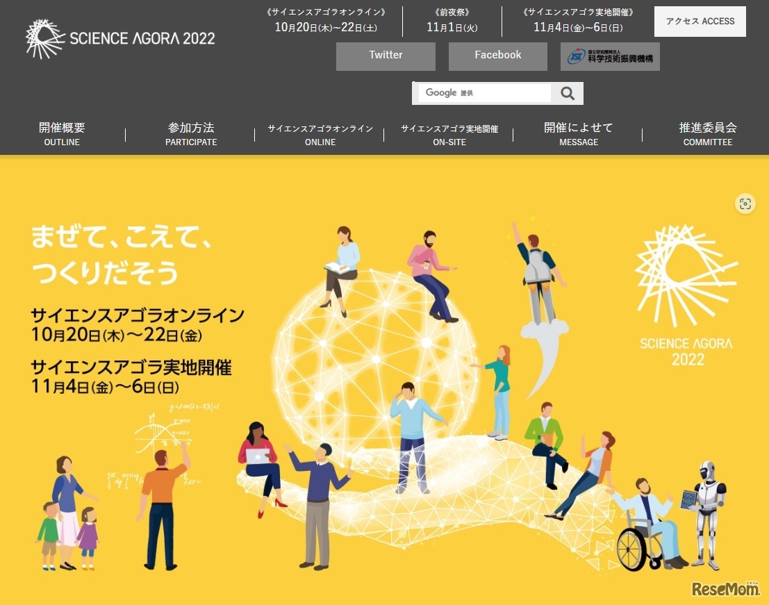Click the robot illustration in banner
The width and height of the screenshot is (769, 605).
coord(709,513)
